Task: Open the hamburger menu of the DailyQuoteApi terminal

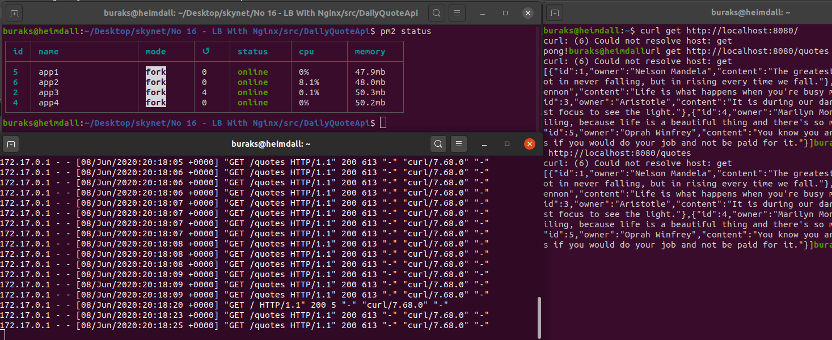Action: pos(457,12)
